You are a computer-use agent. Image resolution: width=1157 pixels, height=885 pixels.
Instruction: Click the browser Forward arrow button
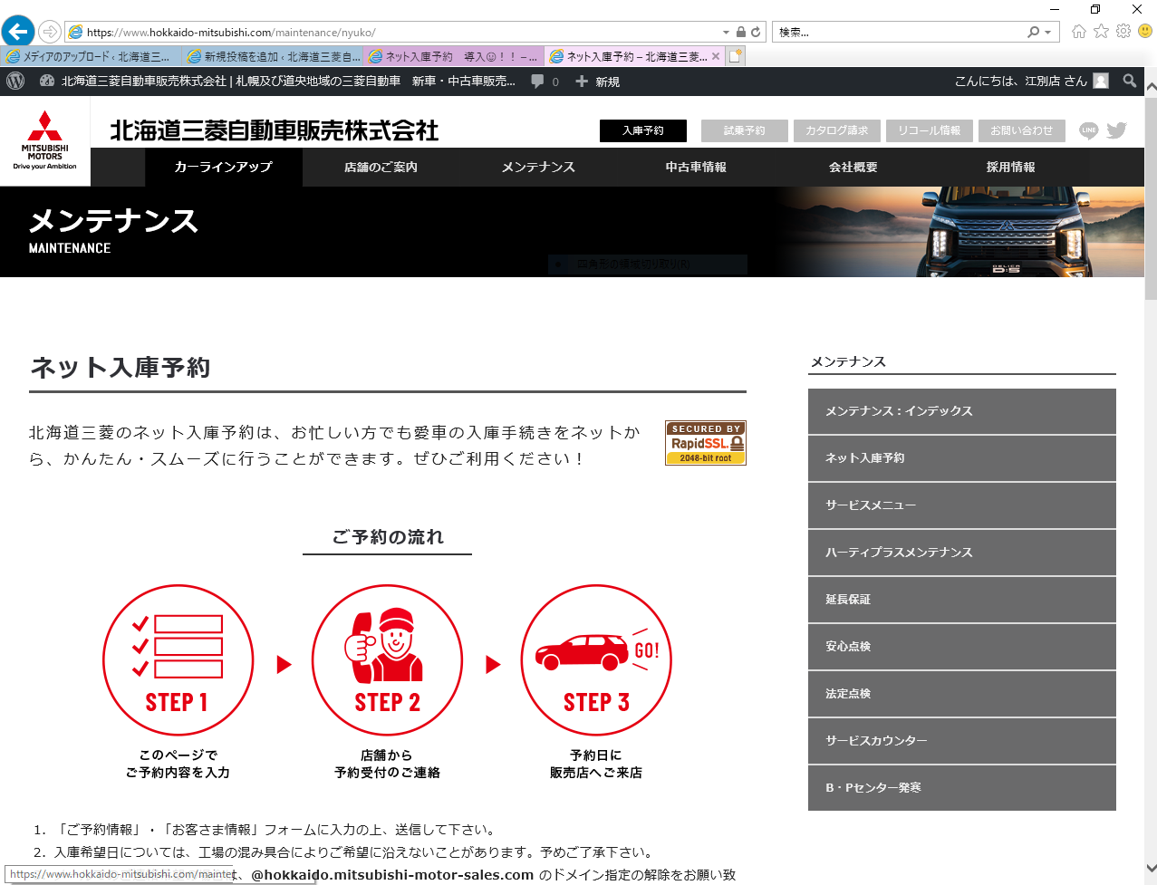pos(50,32)
